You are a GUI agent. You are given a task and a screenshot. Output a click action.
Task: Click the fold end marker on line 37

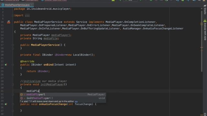pos(13,111)
